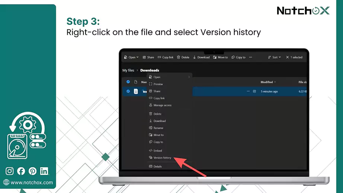Screen dimensions: 343x193
Task: Click the 5 minutes ago modified value
Action: coord(269,91)
